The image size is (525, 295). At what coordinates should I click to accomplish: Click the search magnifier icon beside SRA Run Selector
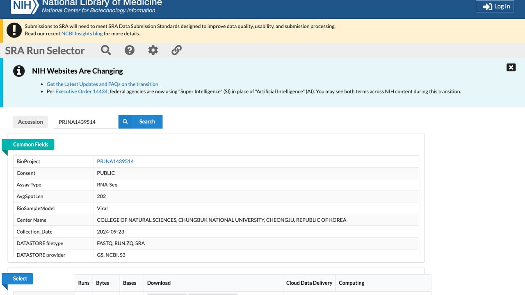[106, 50]
